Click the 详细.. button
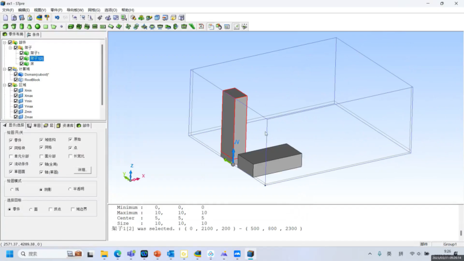The width and height of the screenshot is (464, 261). pos(82,170)
